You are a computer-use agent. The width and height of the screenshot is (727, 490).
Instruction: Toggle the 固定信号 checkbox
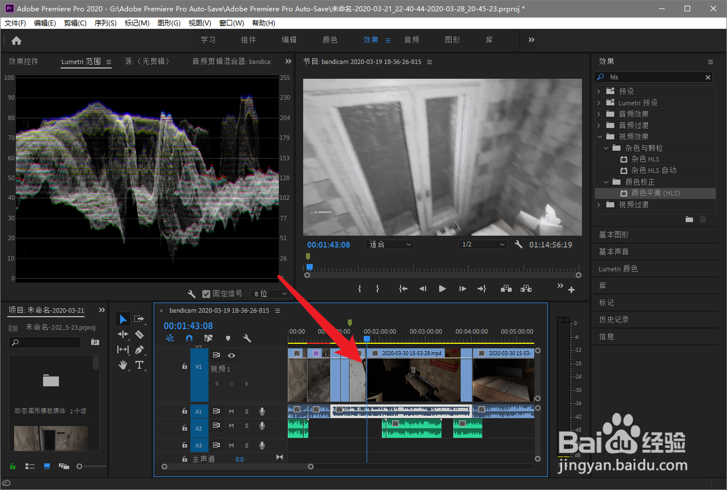[x=206, y=294]
